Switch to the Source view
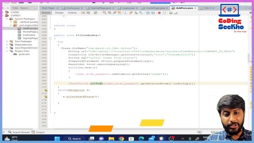Screen dimensions: 254x143 coord(46,13)
